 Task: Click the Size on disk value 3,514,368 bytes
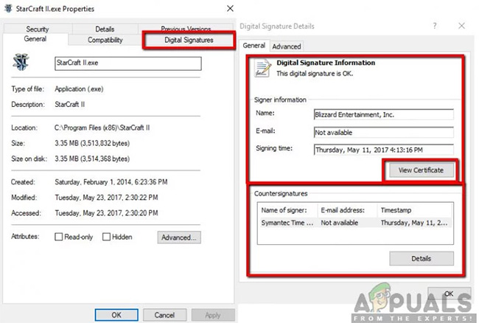coord(92,159)
